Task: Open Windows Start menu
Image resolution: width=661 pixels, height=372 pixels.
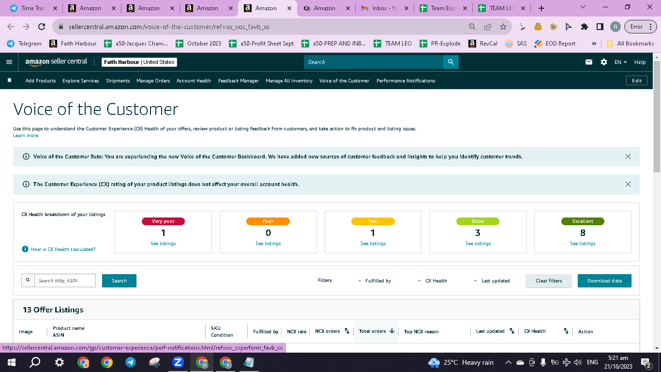Action: click(11, 362)
